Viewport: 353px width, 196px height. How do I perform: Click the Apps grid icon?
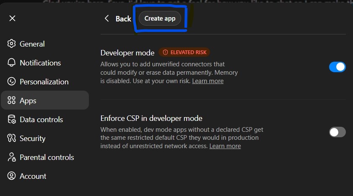click(11, 100)
